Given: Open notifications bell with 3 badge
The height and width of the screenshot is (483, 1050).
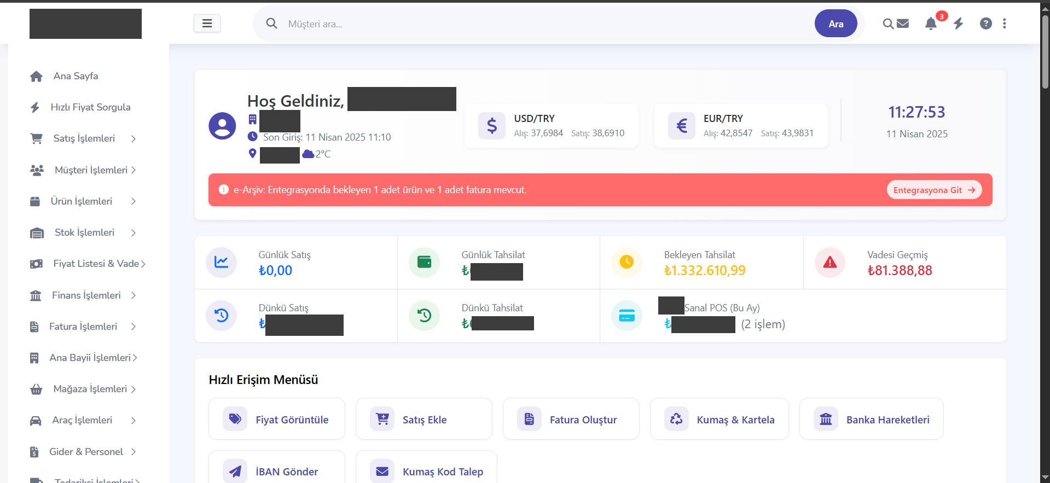Looking at the screenshot, I should point(931,24).
